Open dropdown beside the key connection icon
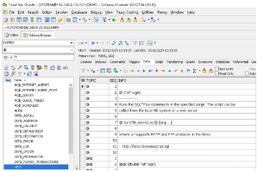 click(86, 43)
